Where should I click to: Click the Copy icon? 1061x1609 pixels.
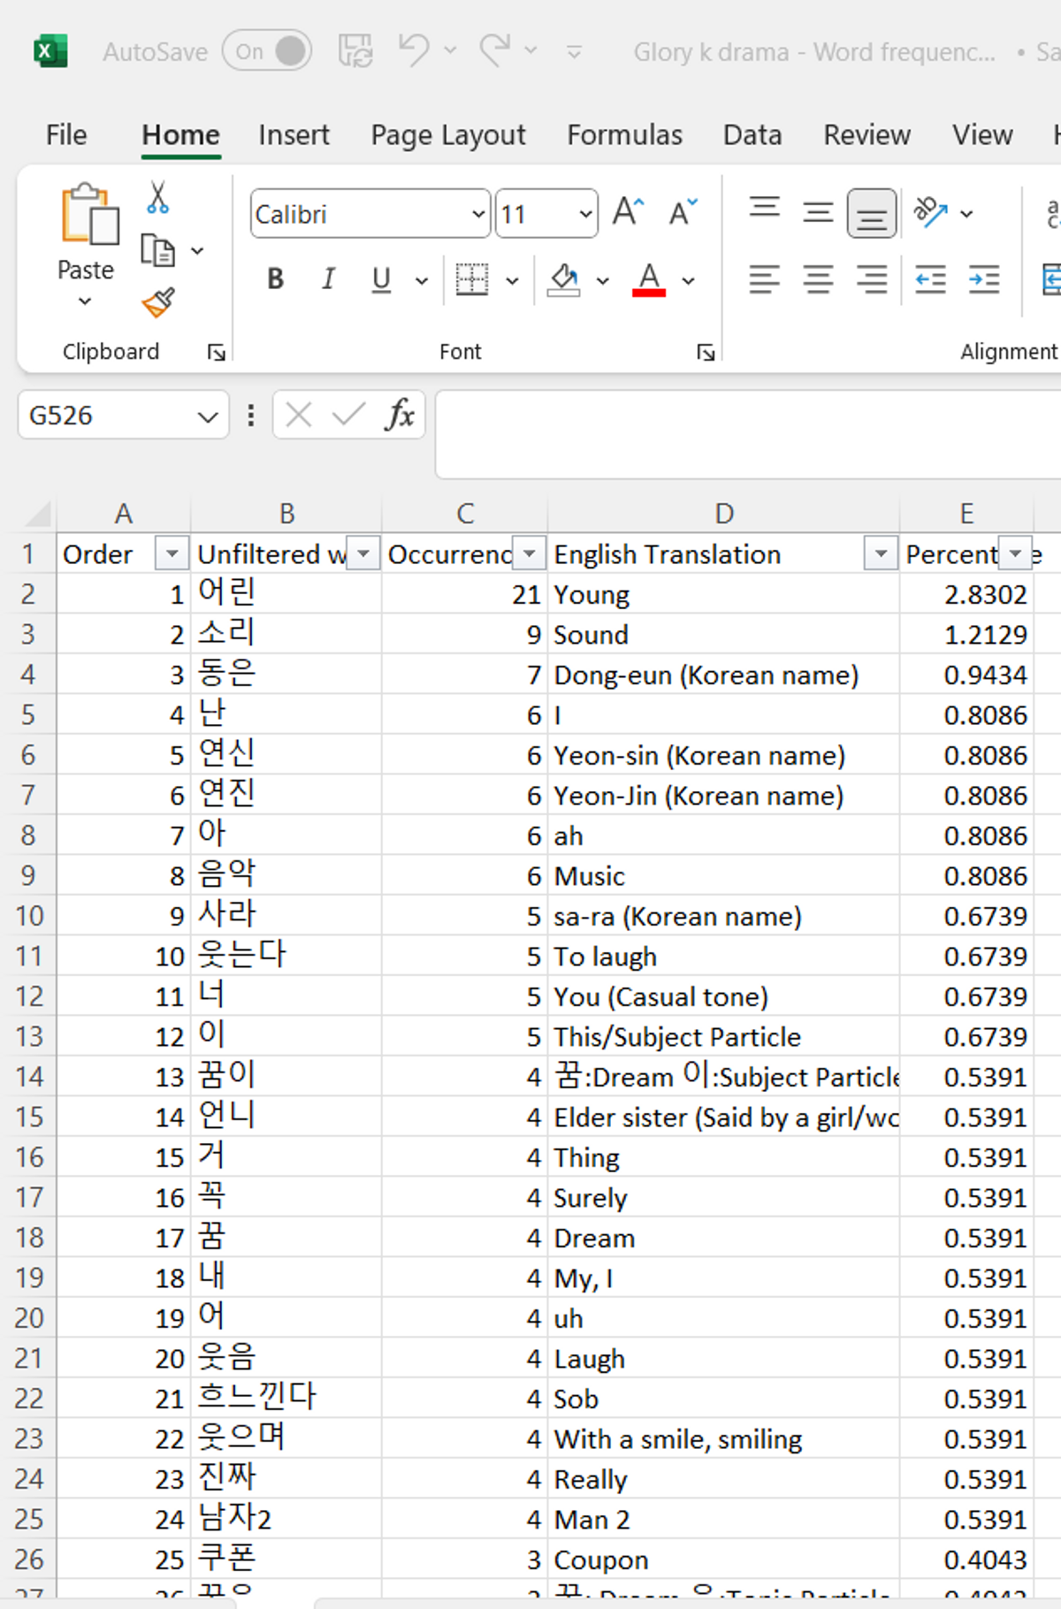(158, 251)
